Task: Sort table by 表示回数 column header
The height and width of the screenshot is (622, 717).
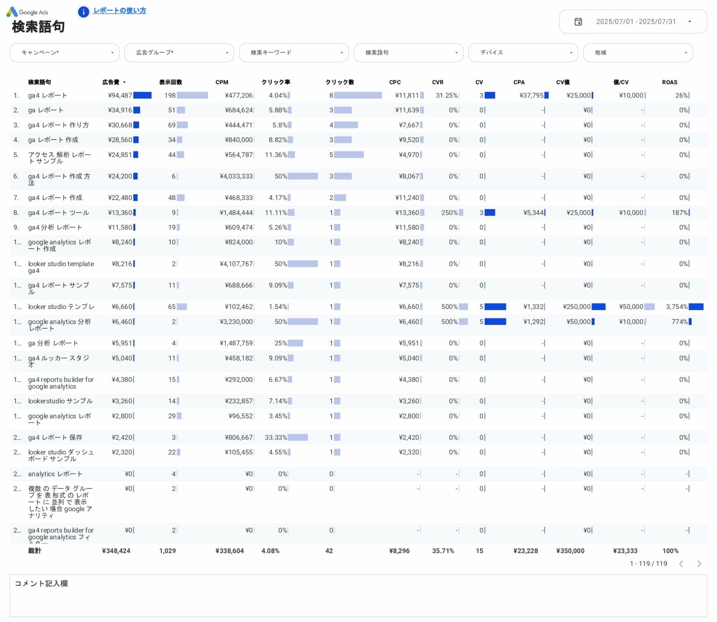Action: pyautogui.click(x=170, y=82)
